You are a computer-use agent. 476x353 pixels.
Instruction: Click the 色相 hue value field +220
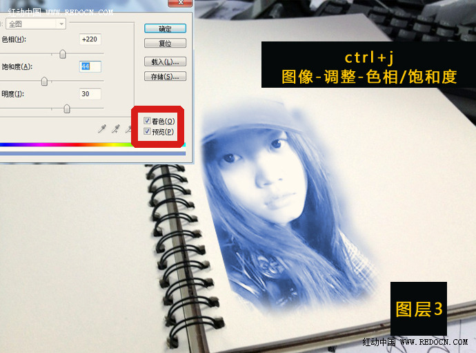click(90, 39)
